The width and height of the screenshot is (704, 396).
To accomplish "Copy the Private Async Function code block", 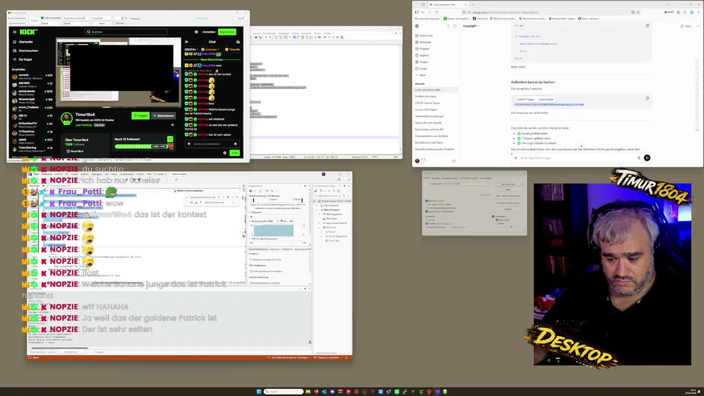I will coord(647,98).
